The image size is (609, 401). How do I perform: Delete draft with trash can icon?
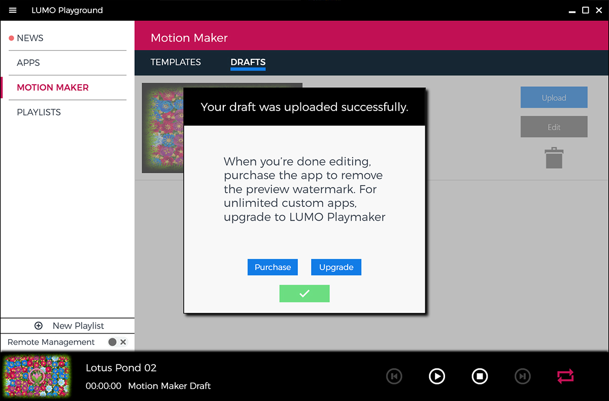[x=554, y=158]
